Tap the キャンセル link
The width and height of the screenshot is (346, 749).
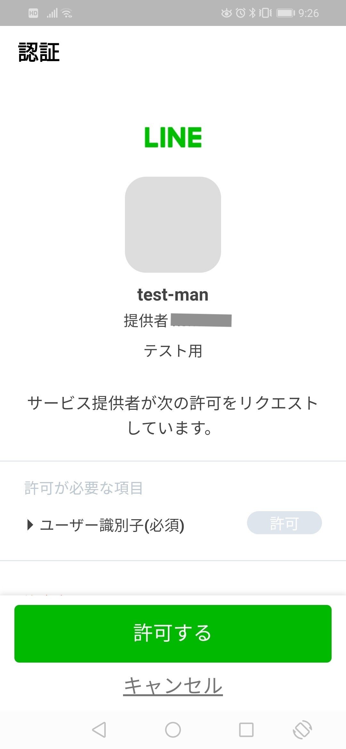(x=173, y=686)
